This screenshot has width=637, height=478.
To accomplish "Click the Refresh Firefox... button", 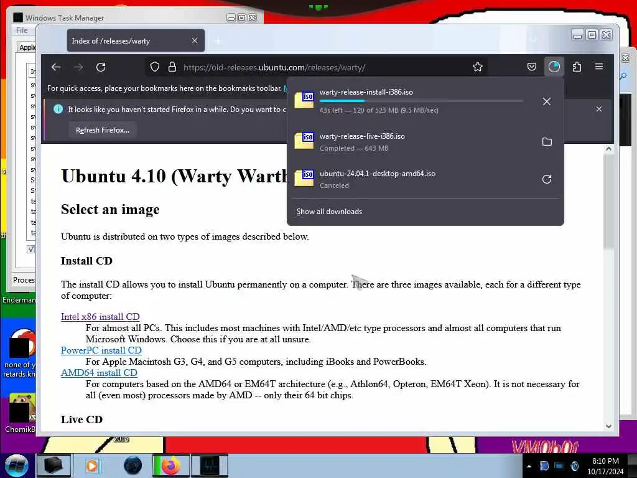I will point(103,130).
